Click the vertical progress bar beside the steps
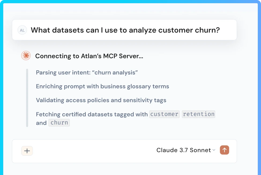Viewport: 261px width, 175px height. pos(27,98)
